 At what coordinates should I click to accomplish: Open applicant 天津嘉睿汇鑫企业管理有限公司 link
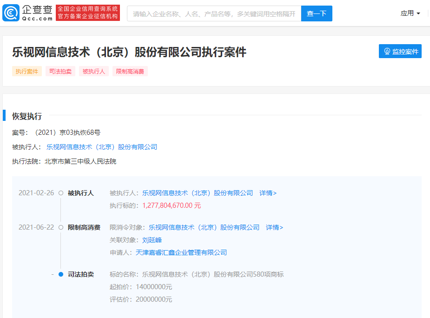pyautogui.click(x=181, y=252)
